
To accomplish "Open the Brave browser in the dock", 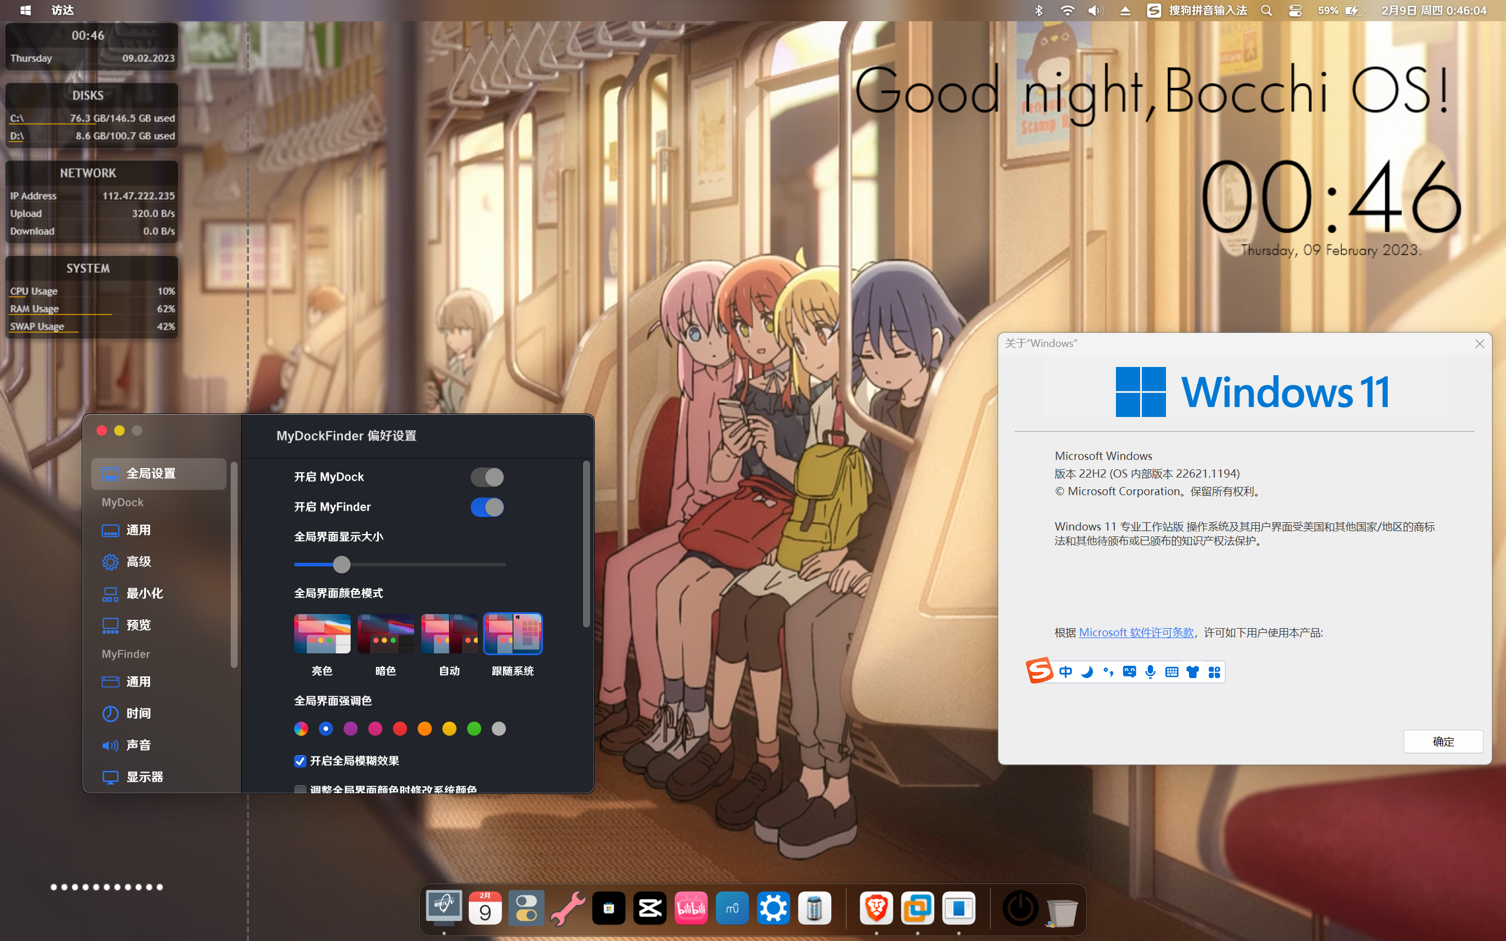I will click(876, 908).
